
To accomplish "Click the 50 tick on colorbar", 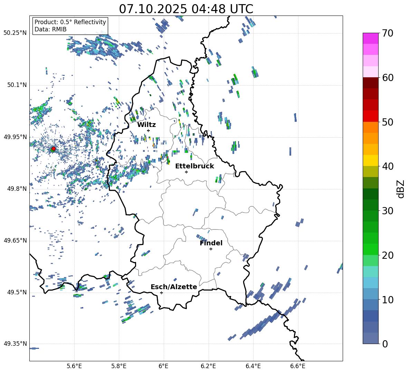I will [388, 122].
